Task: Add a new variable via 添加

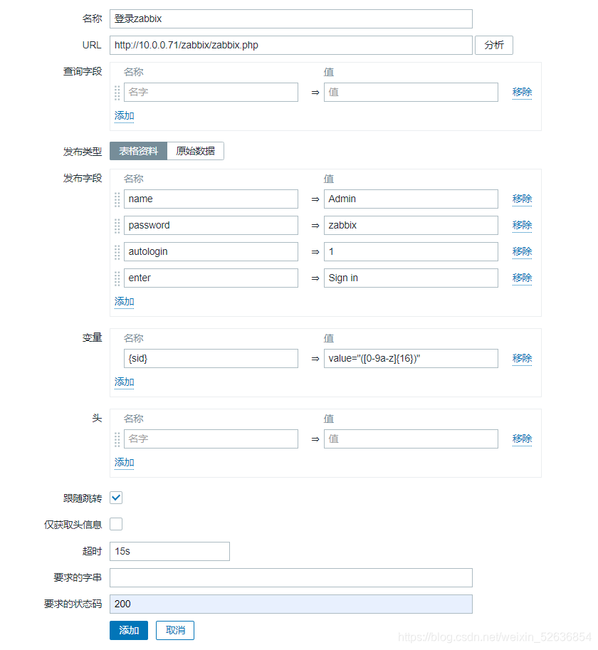Action: click(x=125, y=382)
